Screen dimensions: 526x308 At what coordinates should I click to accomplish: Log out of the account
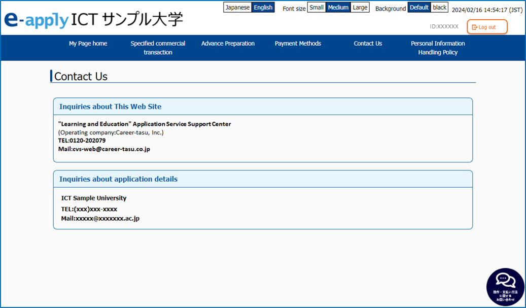pos(487,27)
